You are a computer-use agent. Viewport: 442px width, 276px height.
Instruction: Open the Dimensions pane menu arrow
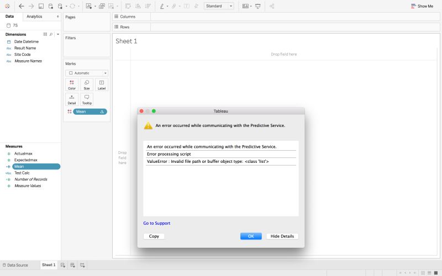coord(58,34)
